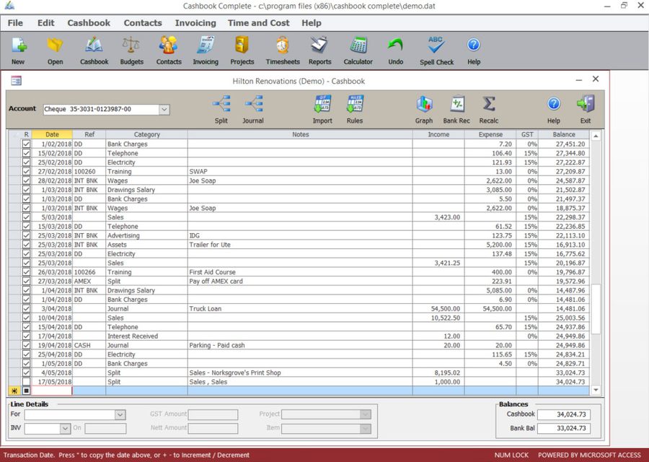Screen dimensions: 649x462
Task: Open the Contacts toolbar icon
Action: [x=169, y=45]
